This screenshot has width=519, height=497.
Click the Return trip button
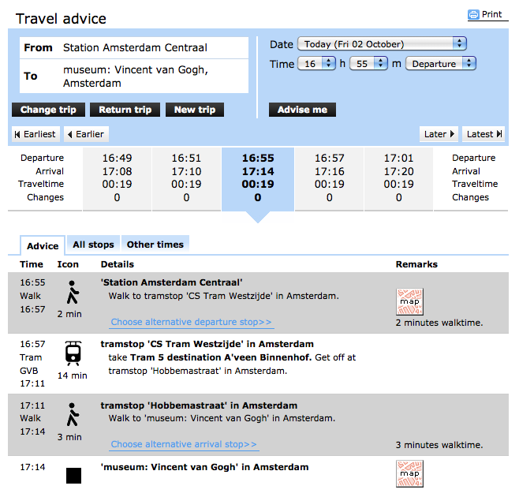[x=125, y=110]
